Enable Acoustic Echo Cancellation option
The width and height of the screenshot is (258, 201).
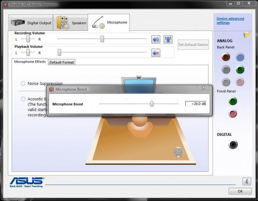tap(23, 99)
